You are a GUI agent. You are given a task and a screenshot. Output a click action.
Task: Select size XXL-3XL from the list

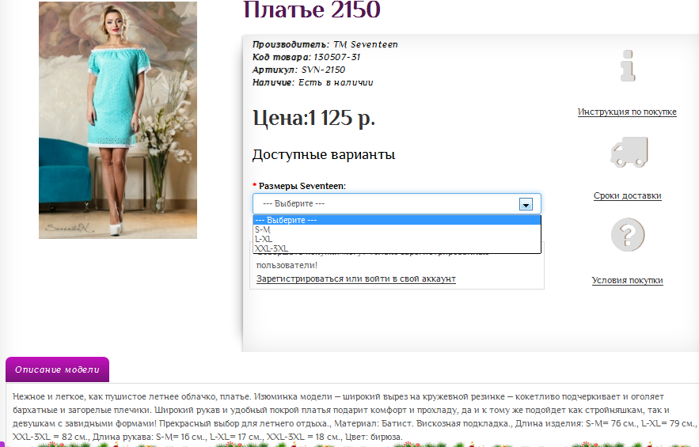tap(397, 248)
